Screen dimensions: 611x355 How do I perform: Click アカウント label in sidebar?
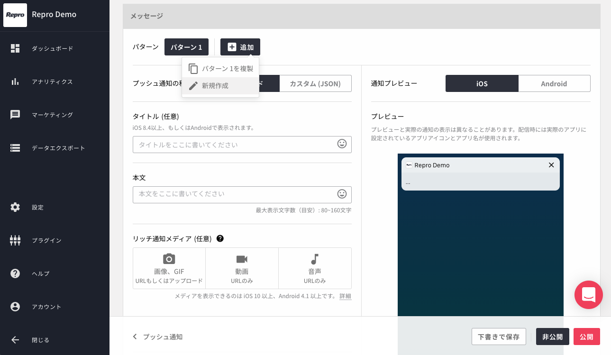tap(47, 307)
